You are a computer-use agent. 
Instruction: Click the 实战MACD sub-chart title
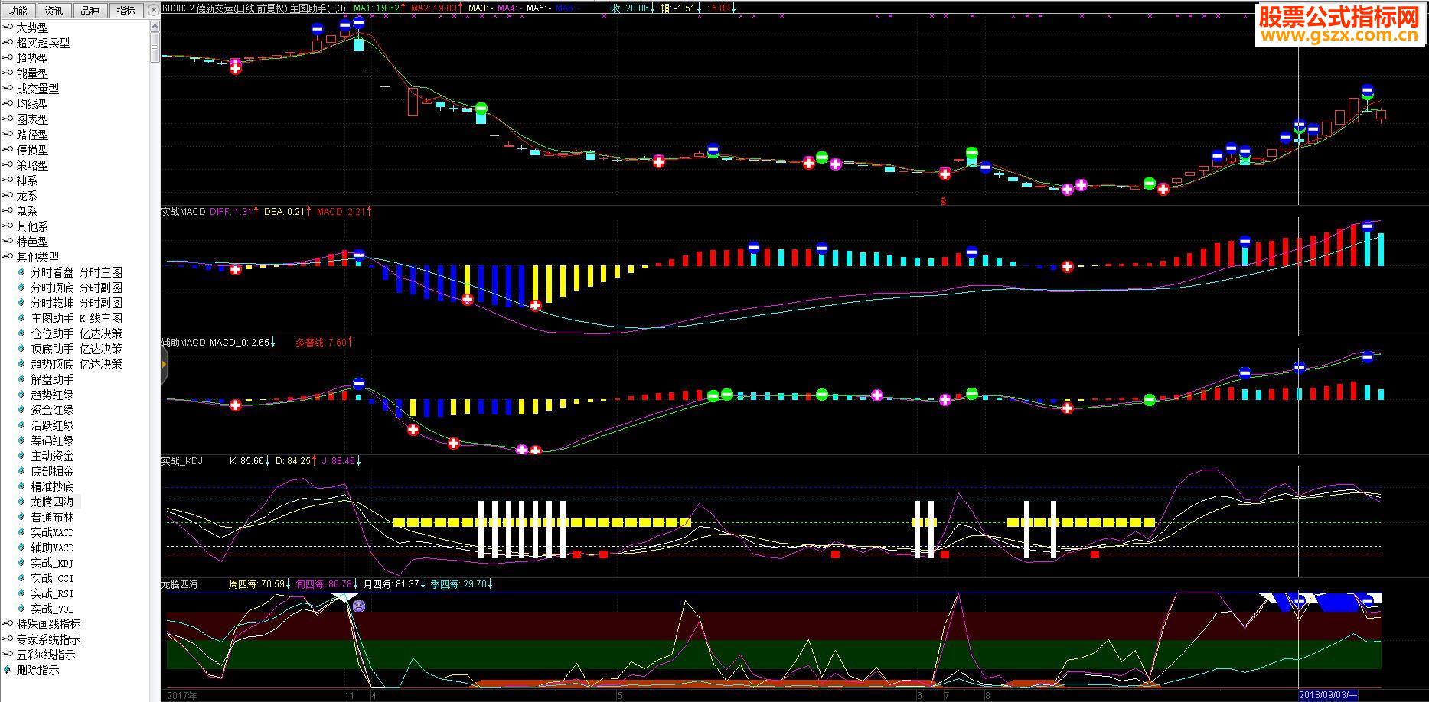point(183,212)
